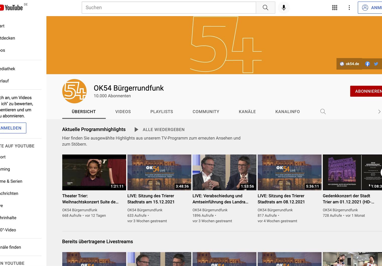The height and width of the screenshot is (266, 382).
Task: Play all via ALLE WIEDERGEBEN
Action: [x=160, y=129]
